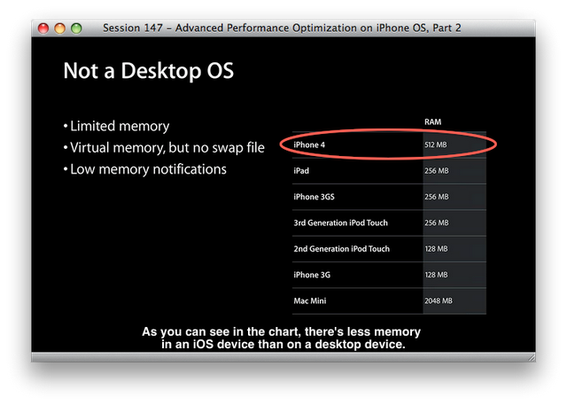This screenshot has width=567, height=405.
Task: Click the white subtitle caption text
Action: [x=282, y=339]
